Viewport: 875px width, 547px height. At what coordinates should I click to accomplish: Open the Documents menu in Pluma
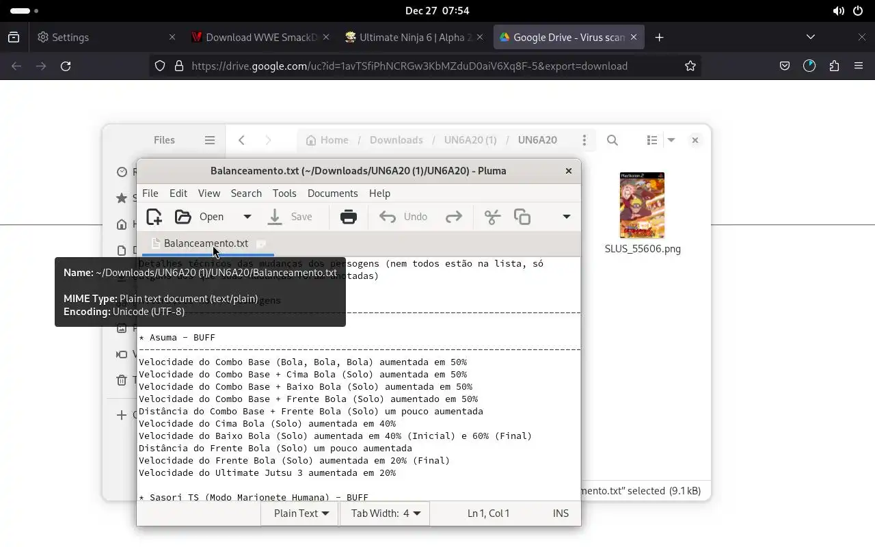click(x=333, y=194)
